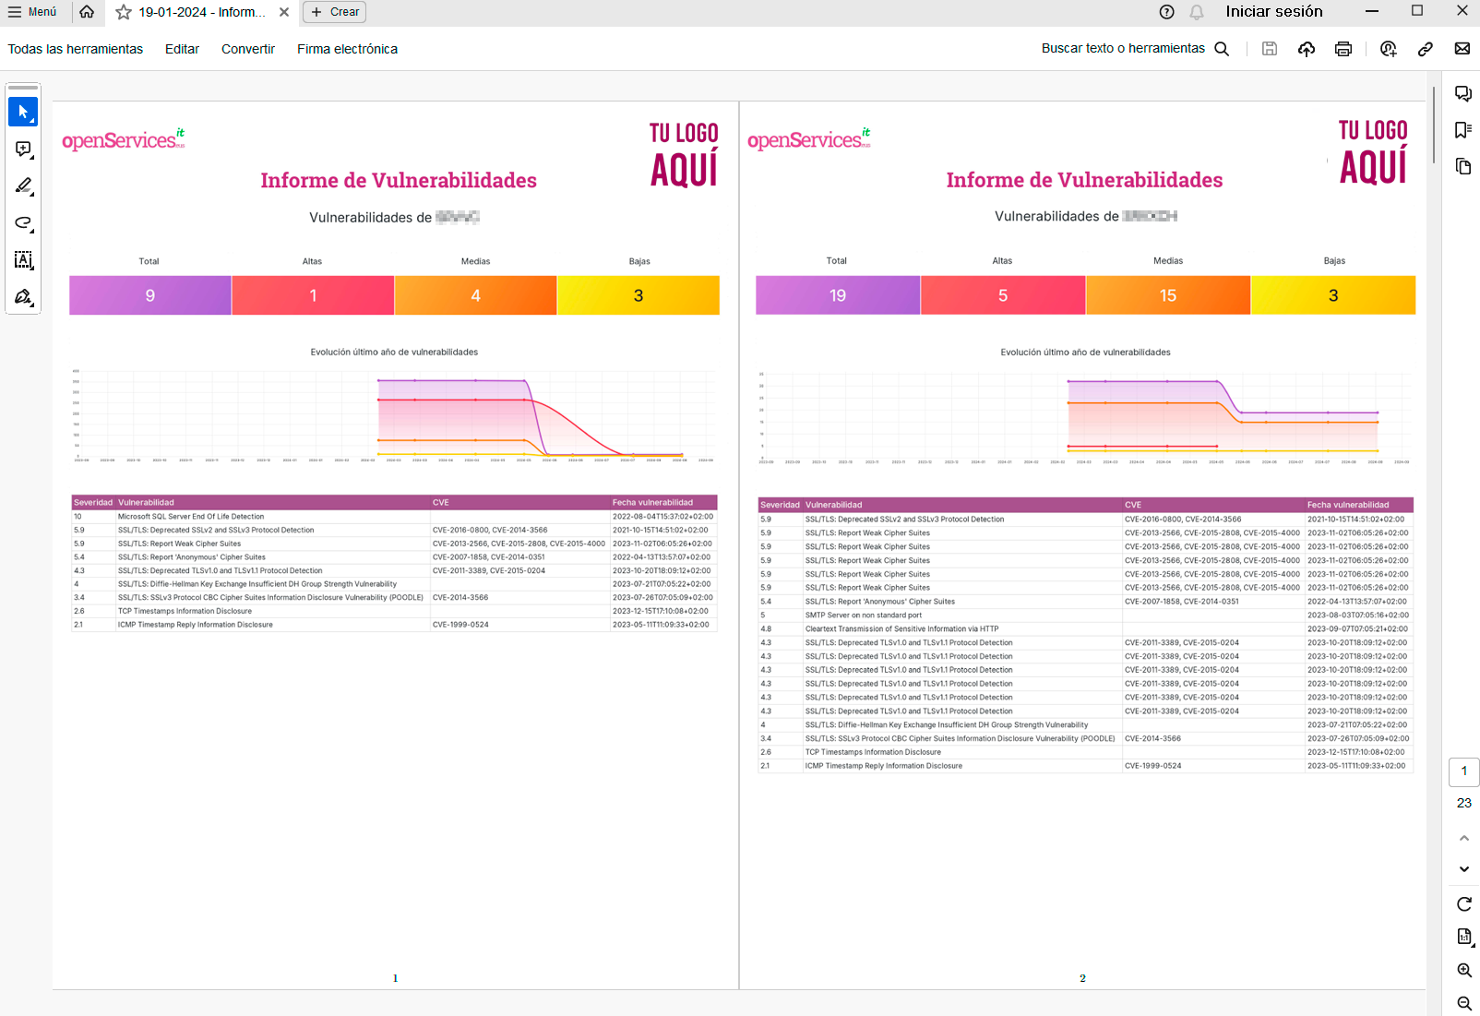Zoom in on the document

1464,970
